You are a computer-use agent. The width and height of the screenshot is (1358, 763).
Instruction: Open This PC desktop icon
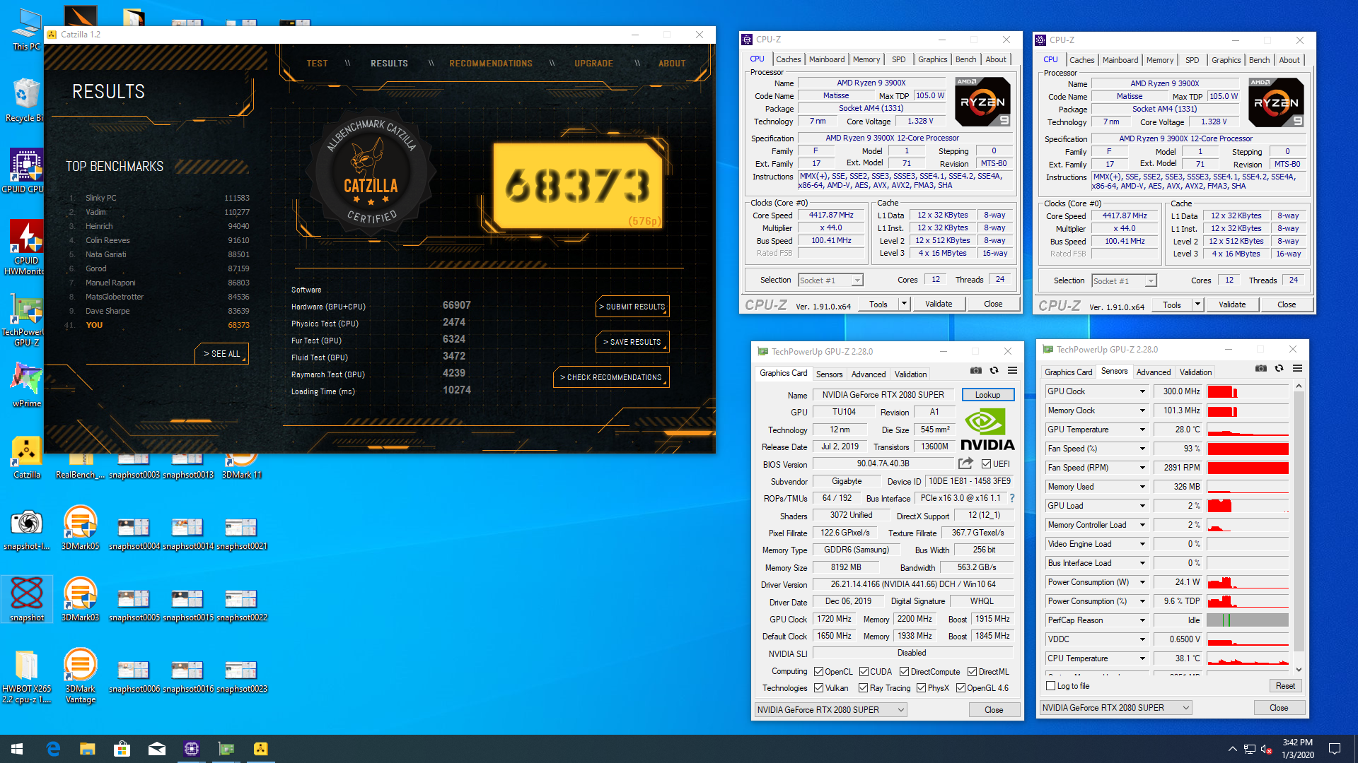(x=26, y=29)
